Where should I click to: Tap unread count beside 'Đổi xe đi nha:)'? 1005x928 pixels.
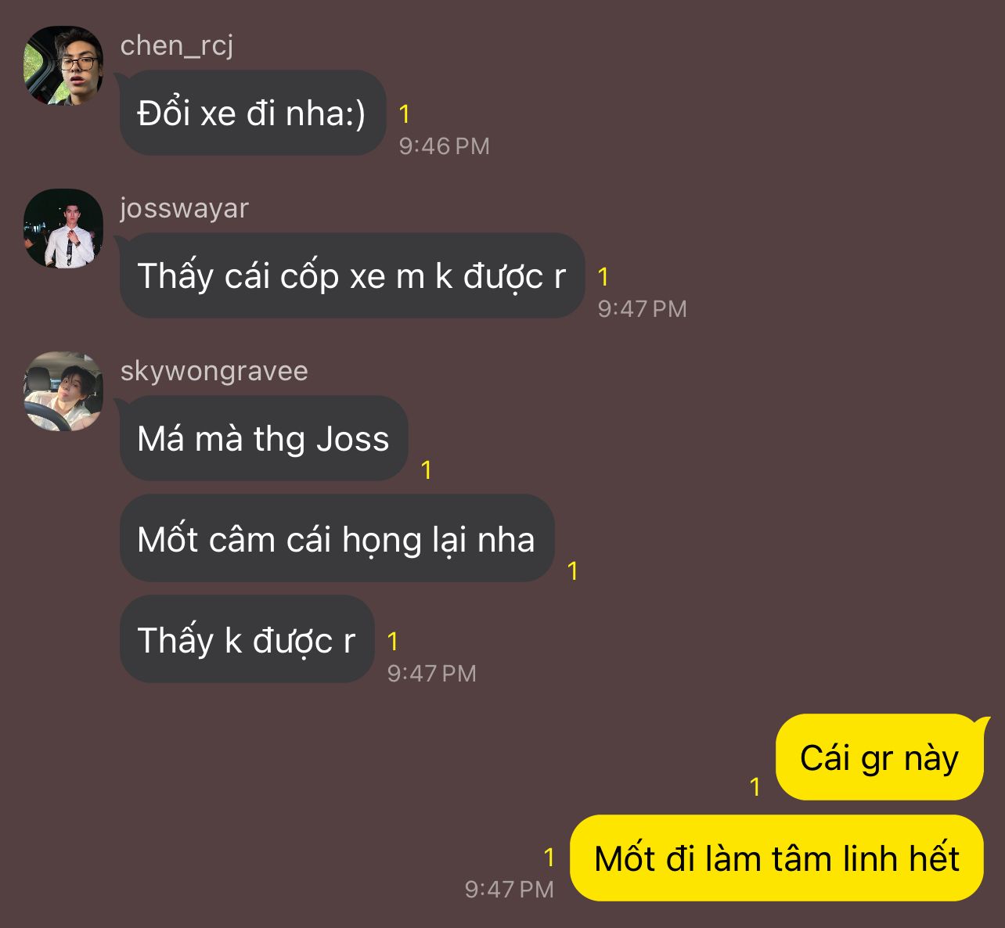[405, 114]
